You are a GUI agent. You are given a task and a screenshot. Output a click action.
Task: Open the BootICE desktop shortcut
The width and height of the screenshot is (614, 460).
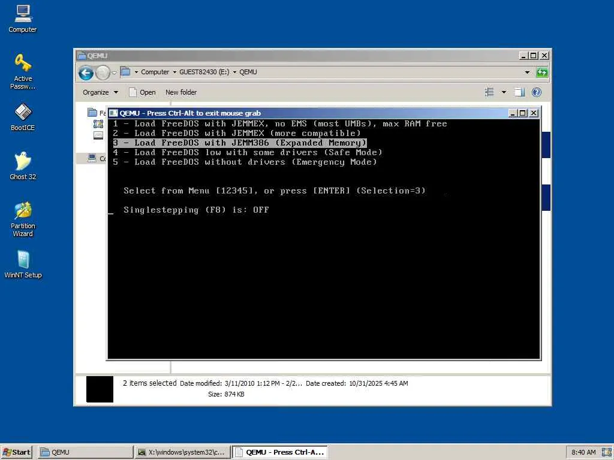click(23, 117)
